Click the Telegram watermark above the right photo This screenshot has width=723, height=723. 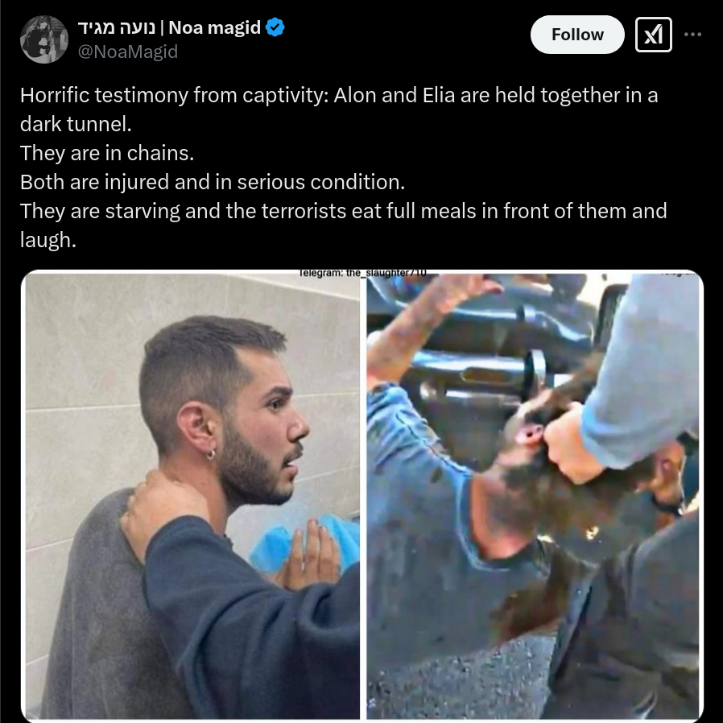(362, 272)
